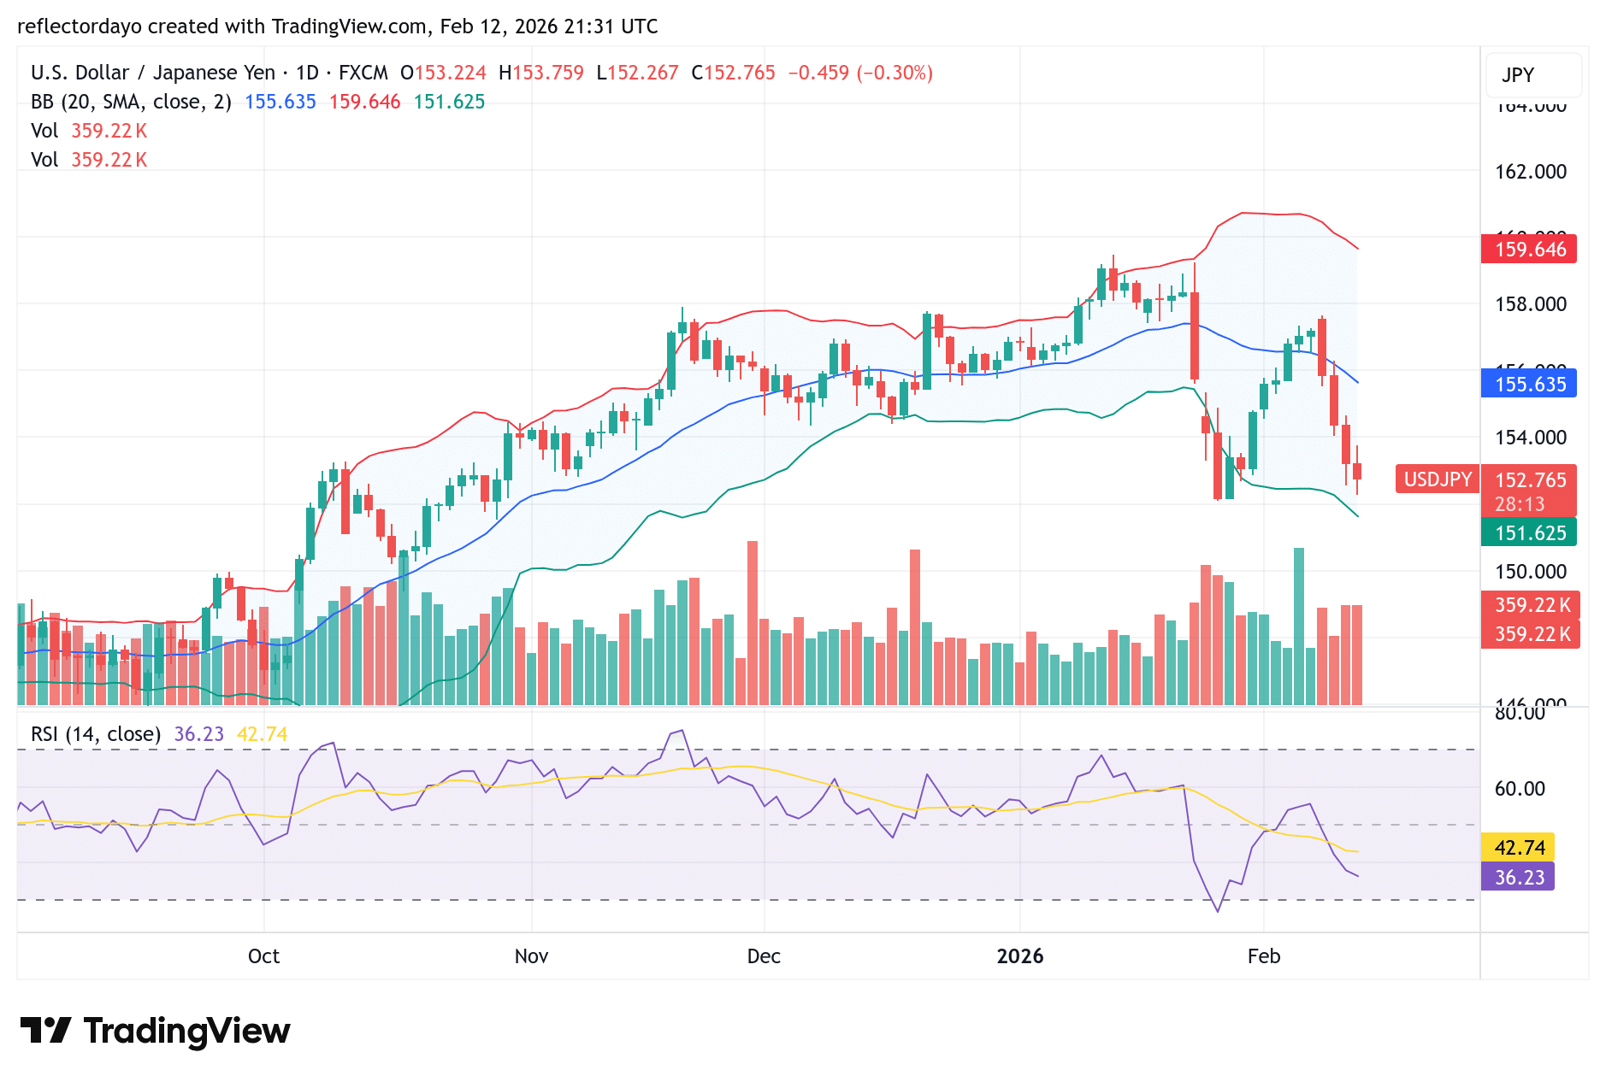Toggle the RSI (14, close) indicator legend
The height and width of the screenshot is (1082, 1606).
[x=94, y=733]
